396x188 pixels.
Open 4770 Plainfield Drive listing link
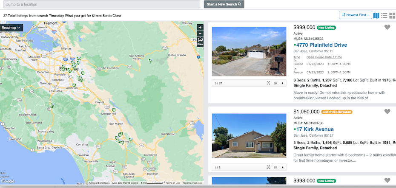pos(321,45)
